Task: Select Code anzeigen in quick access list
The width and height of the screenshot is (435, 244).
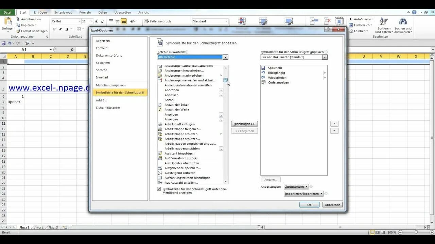Action: click(x=294, y=83)
